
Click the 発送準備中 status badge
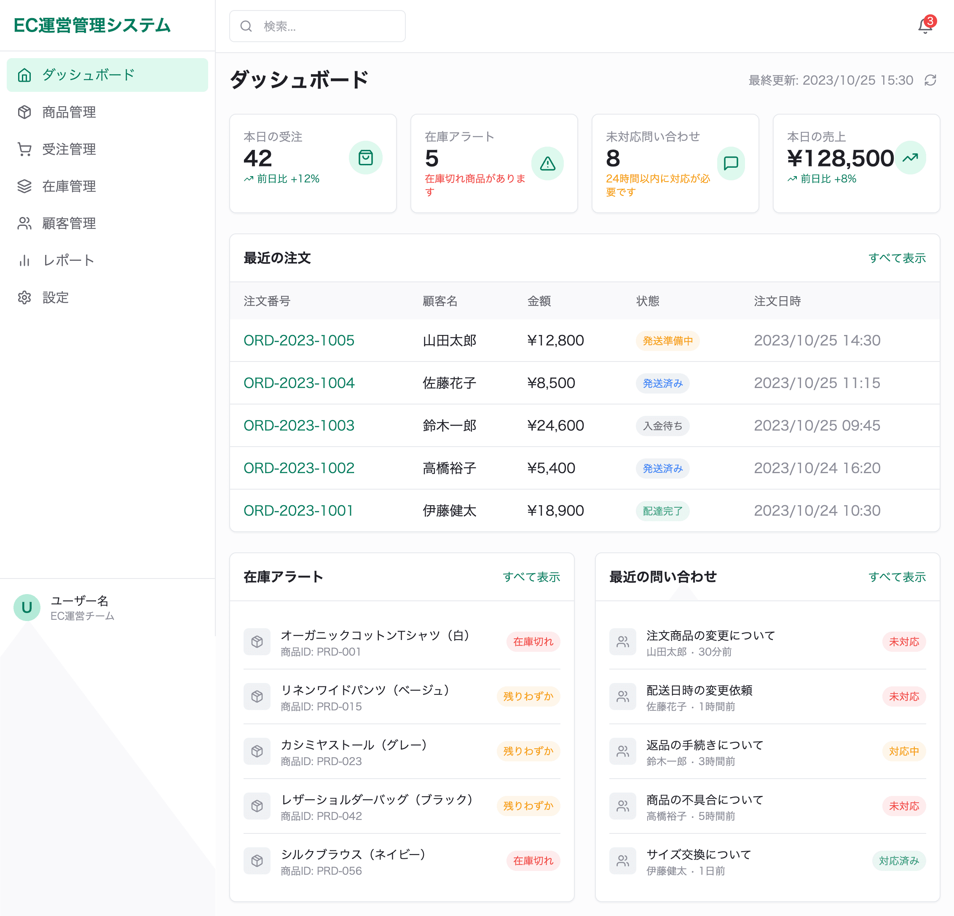coord(668,341)
